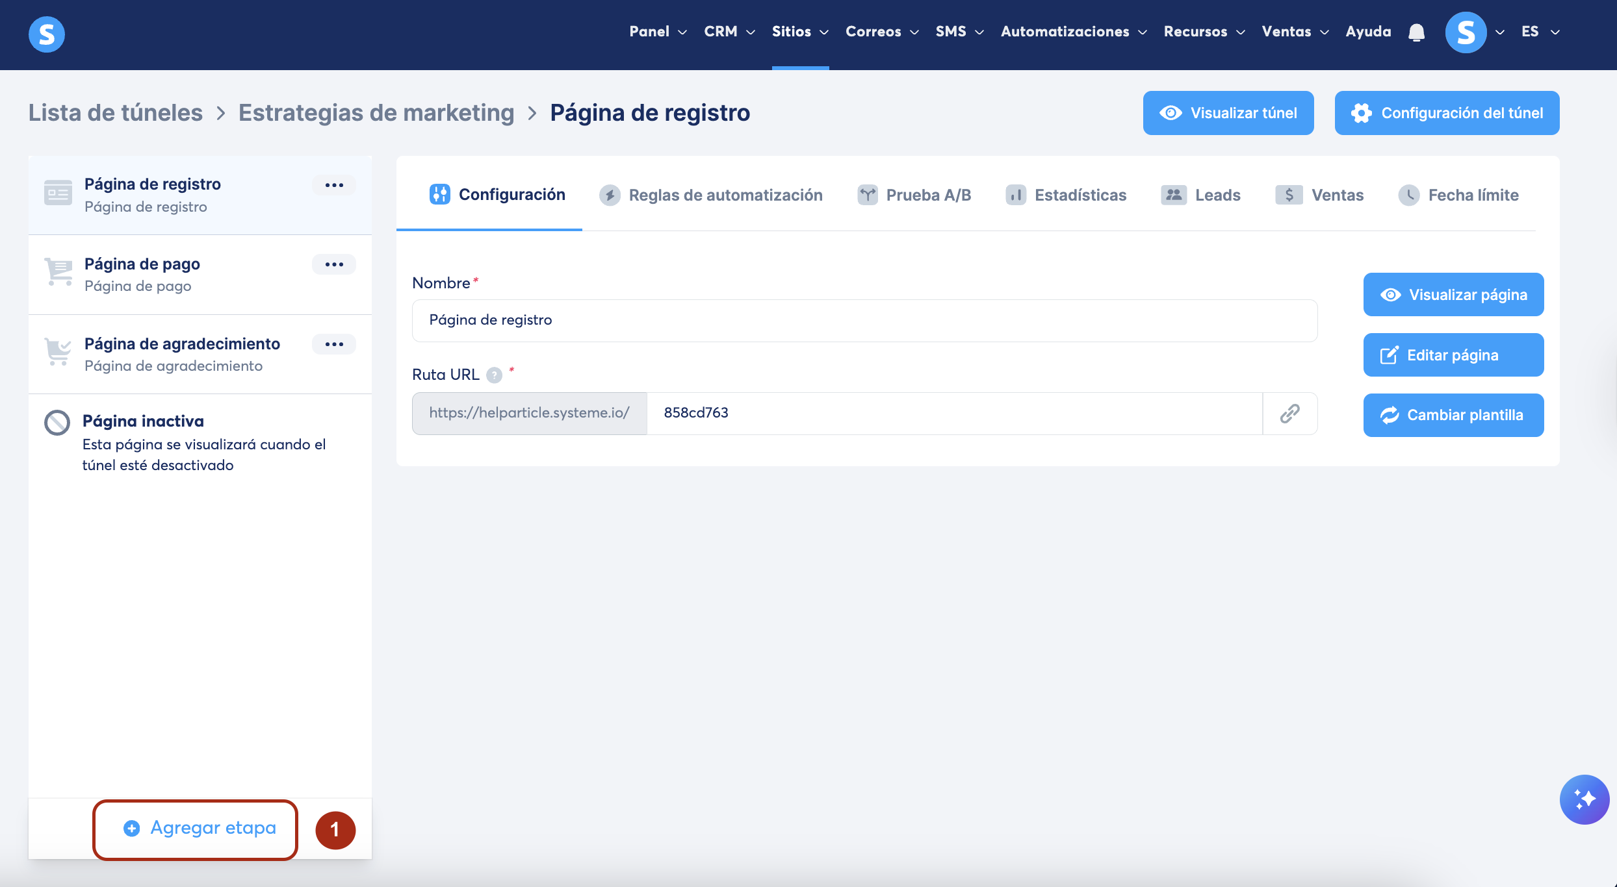The image size is (1617, 887).
Task: Open the AI assistant sparkle button
Action: click(1584, 799)
